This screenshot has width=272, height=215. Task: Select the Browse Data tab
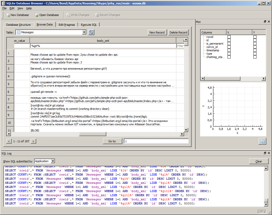click(44, 24)
